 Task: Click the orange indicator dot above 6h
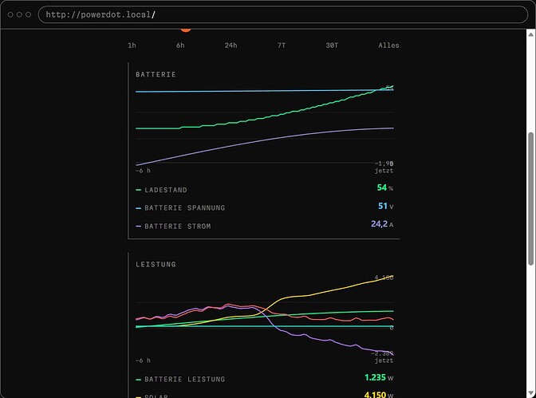[186, 30]
